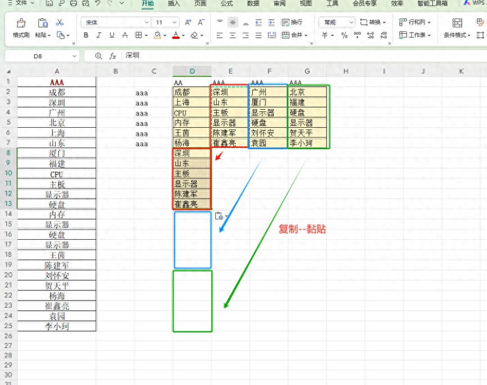487x385 pixels.
Task: Click the percent % format icon
Action: click(344, 35)
